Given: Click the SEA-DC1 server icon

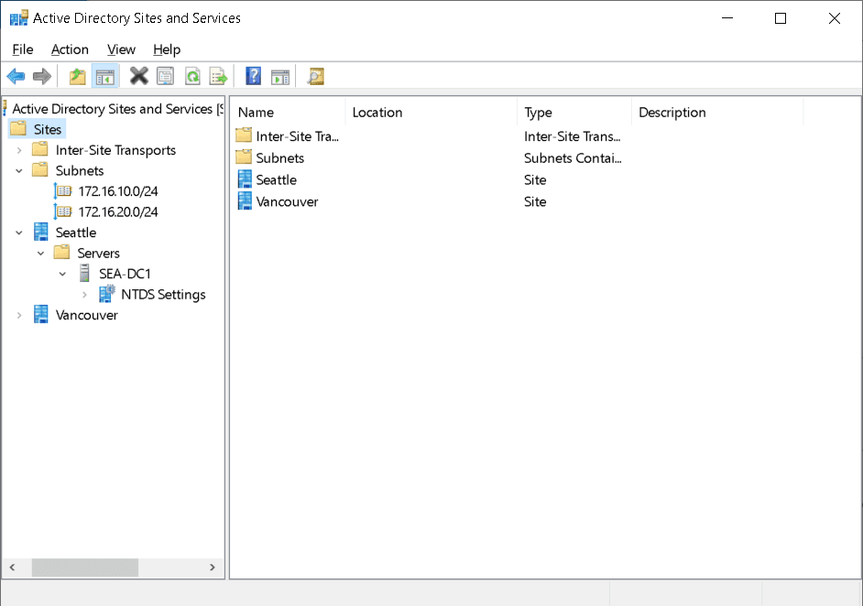Looking at the screenshot, I should coord(84,274).
